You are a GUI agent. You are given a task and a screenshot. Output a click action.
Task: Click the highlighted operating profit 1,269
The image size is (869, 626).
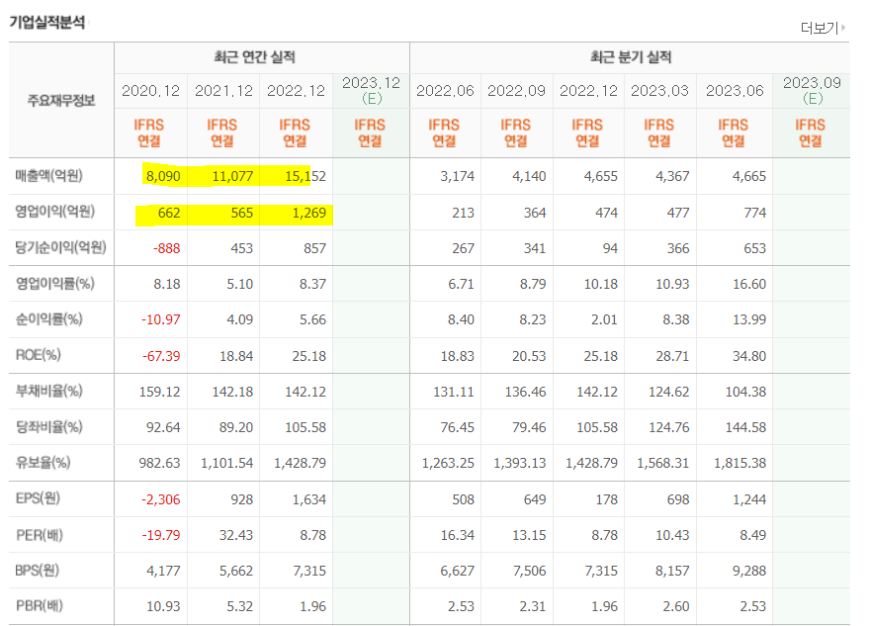click(309, 213)
